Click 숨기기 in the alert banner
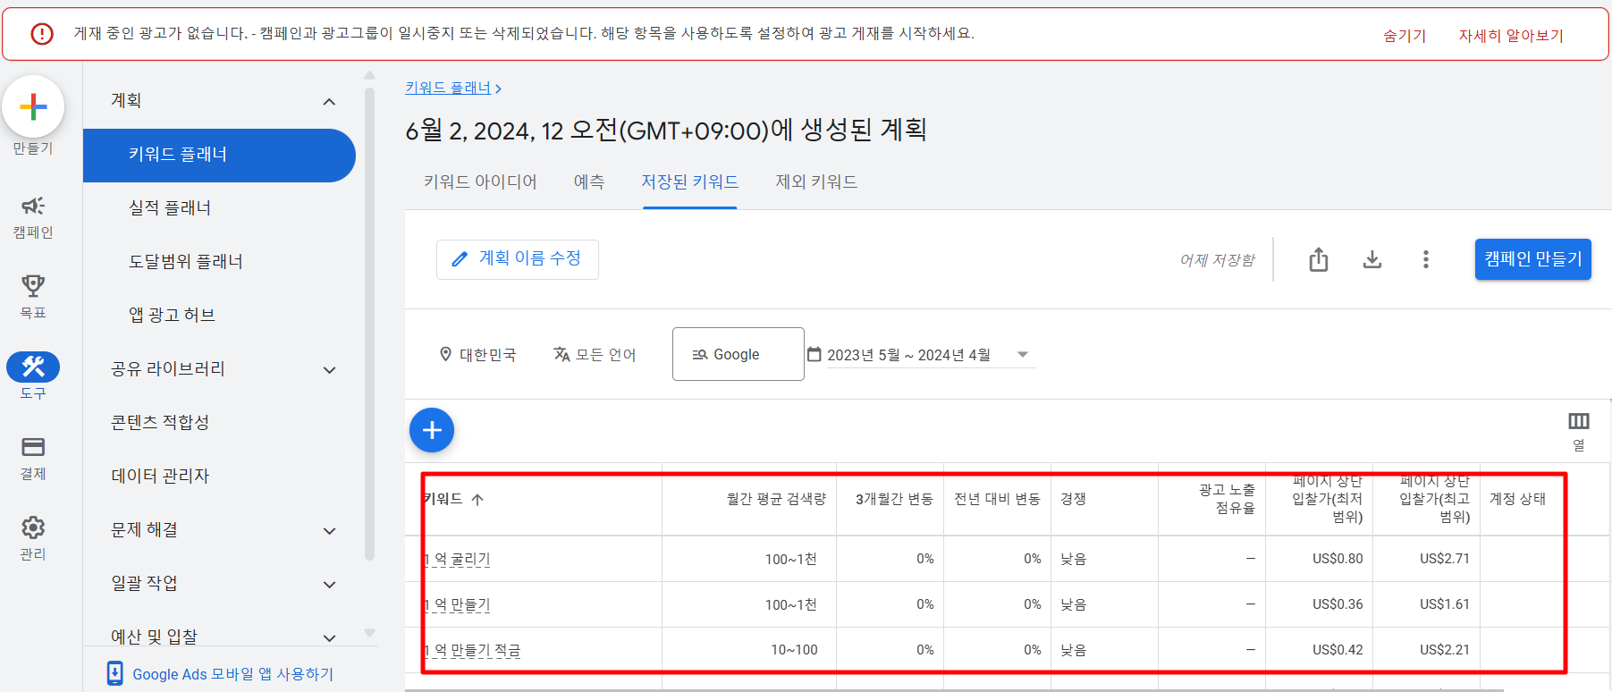The width and height of the screenshot is (1612, 692). (x=1405, y=36)
